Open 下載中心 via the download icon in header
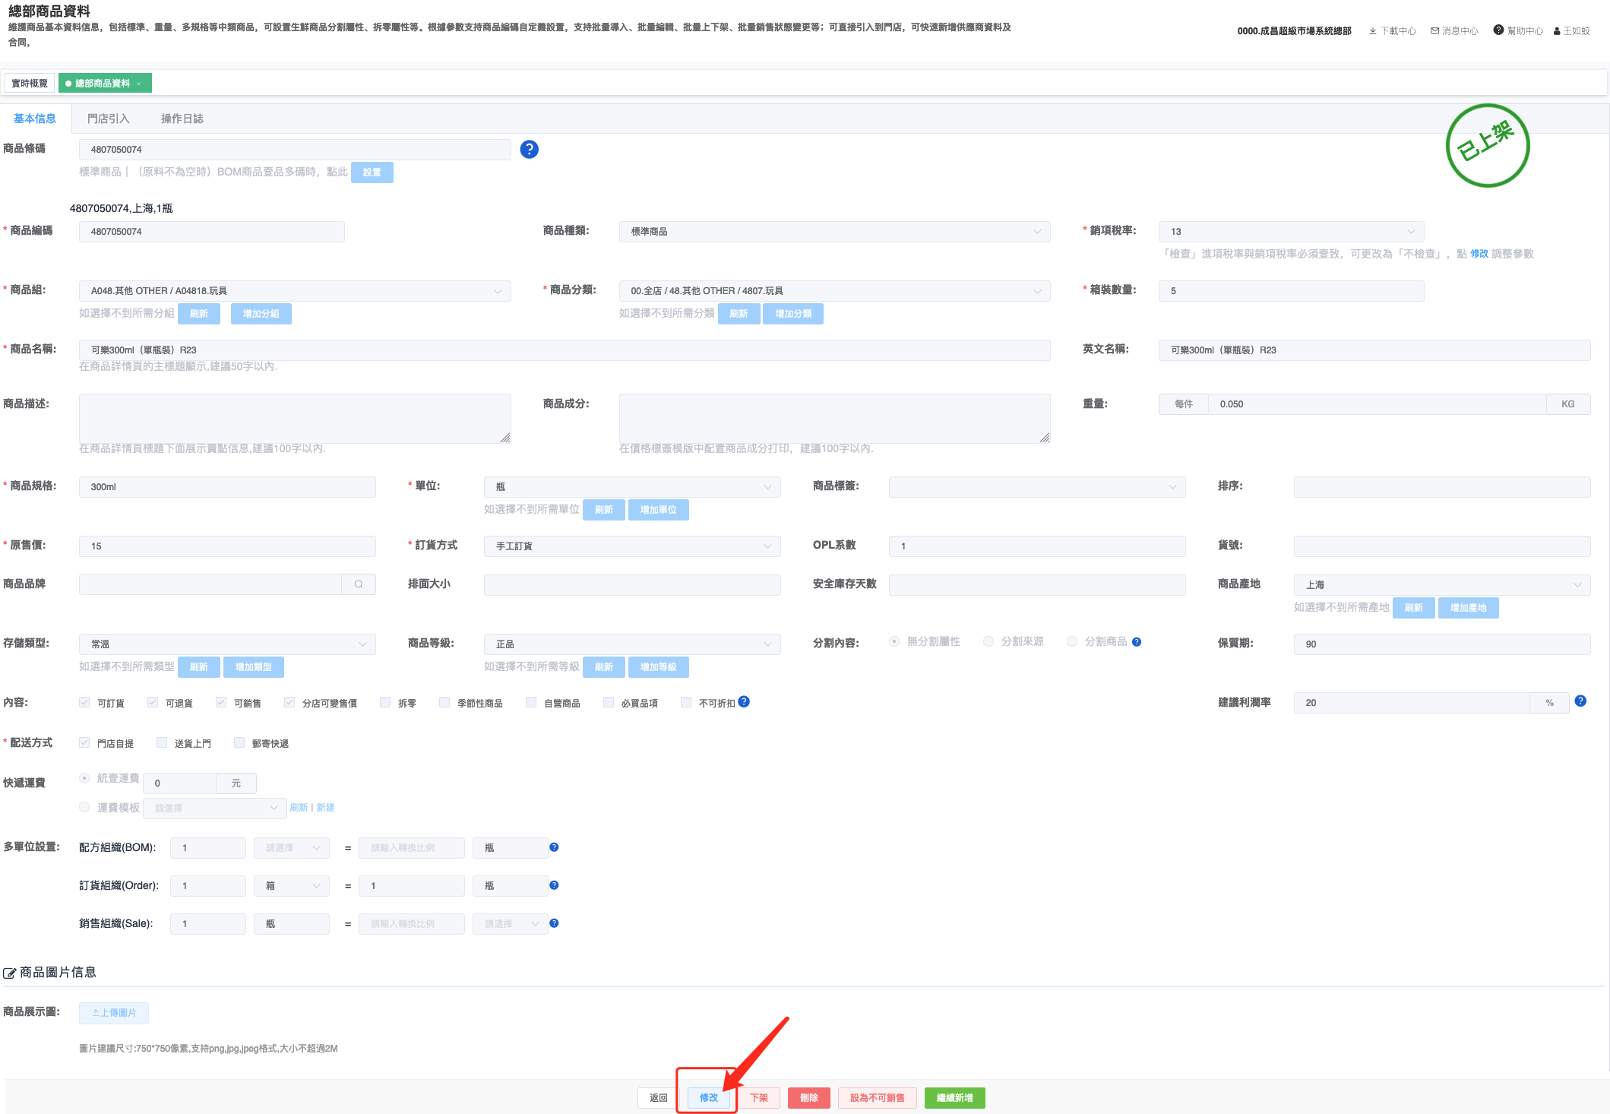The width and height of the screenshot is (1610, 1114). 1373,31
